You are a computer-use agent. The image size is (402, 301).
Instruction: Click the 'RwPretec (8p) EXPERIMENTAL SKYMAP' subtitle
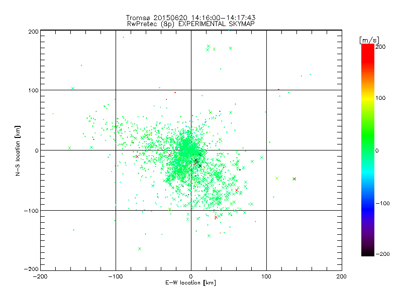(191, 24)
